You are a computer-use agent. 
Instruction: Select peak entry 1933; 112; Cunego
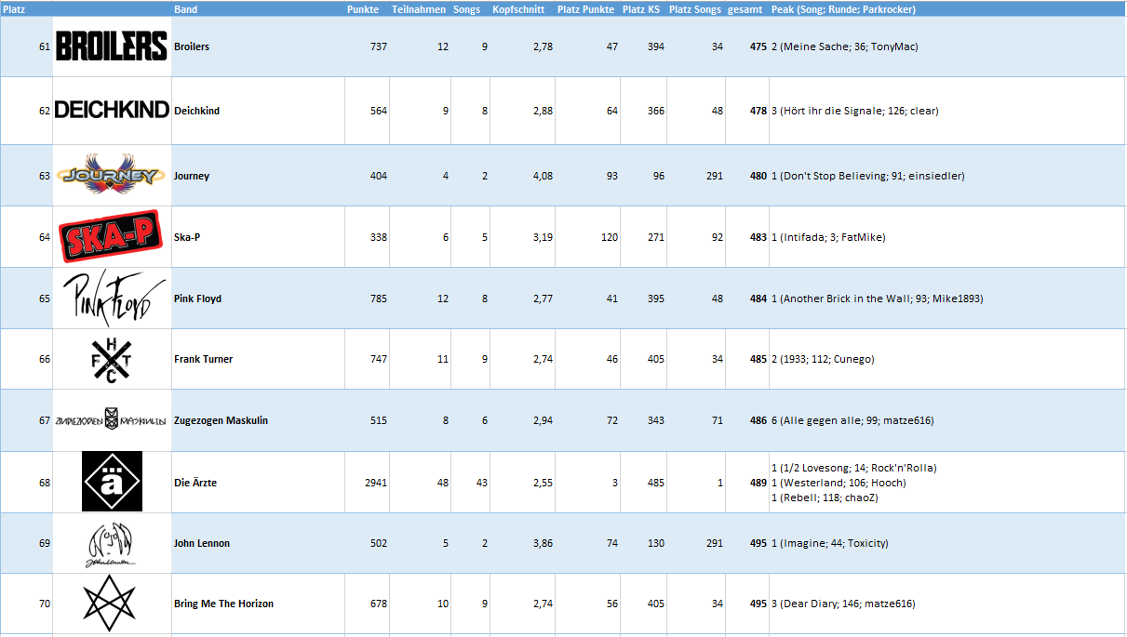tap(824, 359)
